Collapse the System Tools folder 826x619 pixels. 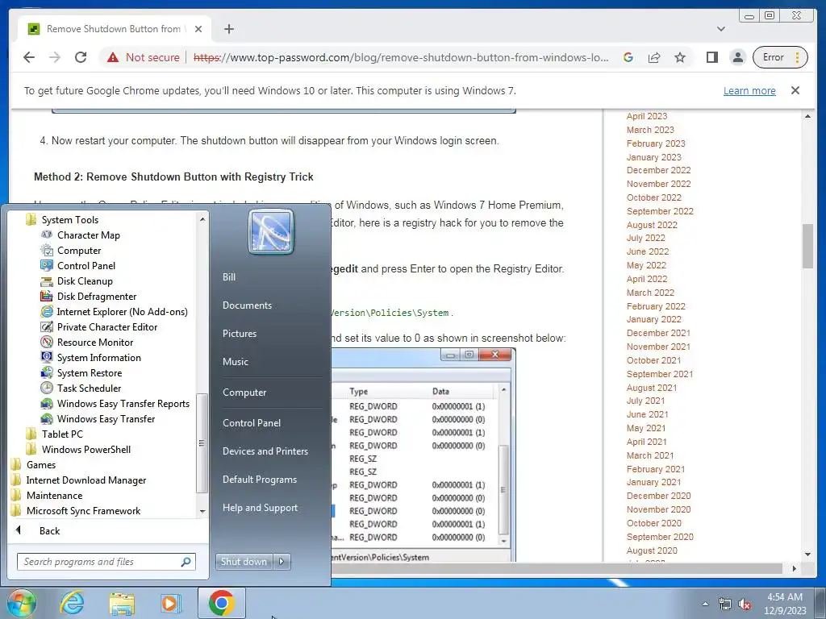click(x=69, y=220)
